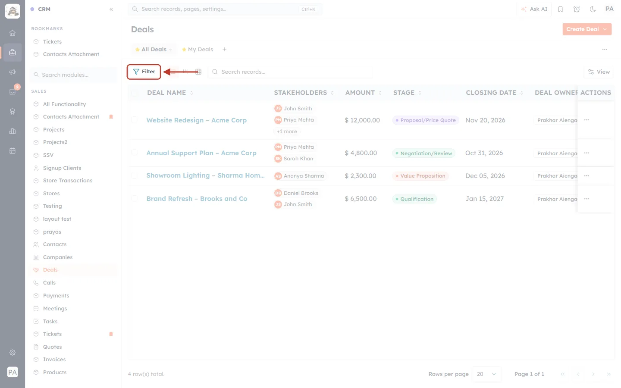Click the PA avatar at bottom of rail
This screenshot has width=621, height=388.
tap(13, 372)
